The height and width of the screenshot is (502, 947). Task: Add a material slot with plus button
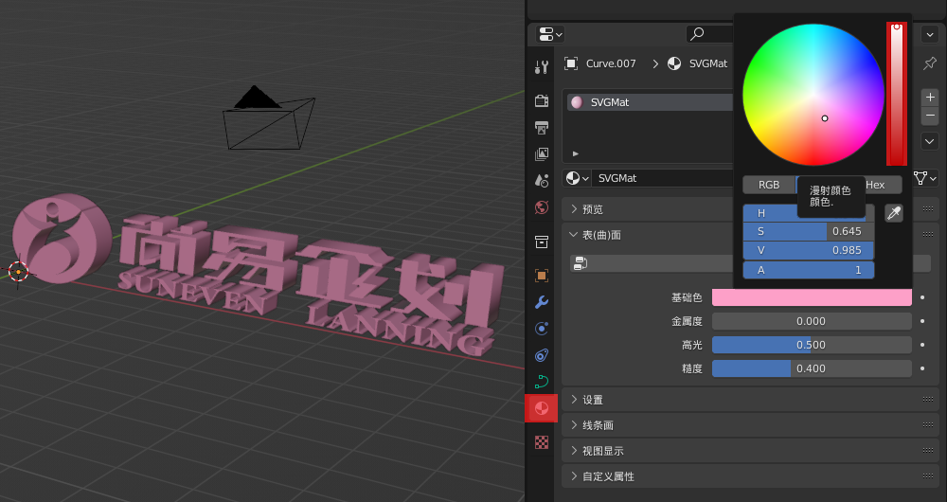click(930, 98)
